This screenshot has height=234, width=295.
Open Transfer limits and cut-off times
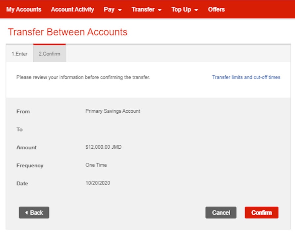pyautogui.click(x=246, y=77)
